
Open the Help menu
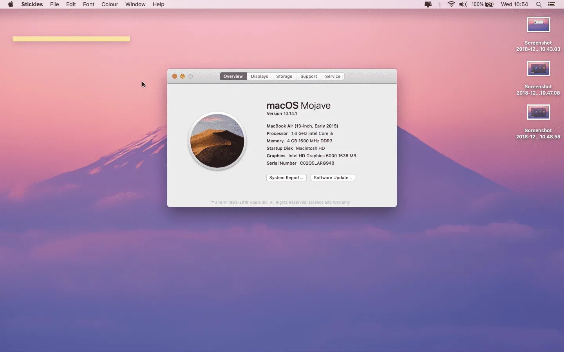tap(158, 4)
